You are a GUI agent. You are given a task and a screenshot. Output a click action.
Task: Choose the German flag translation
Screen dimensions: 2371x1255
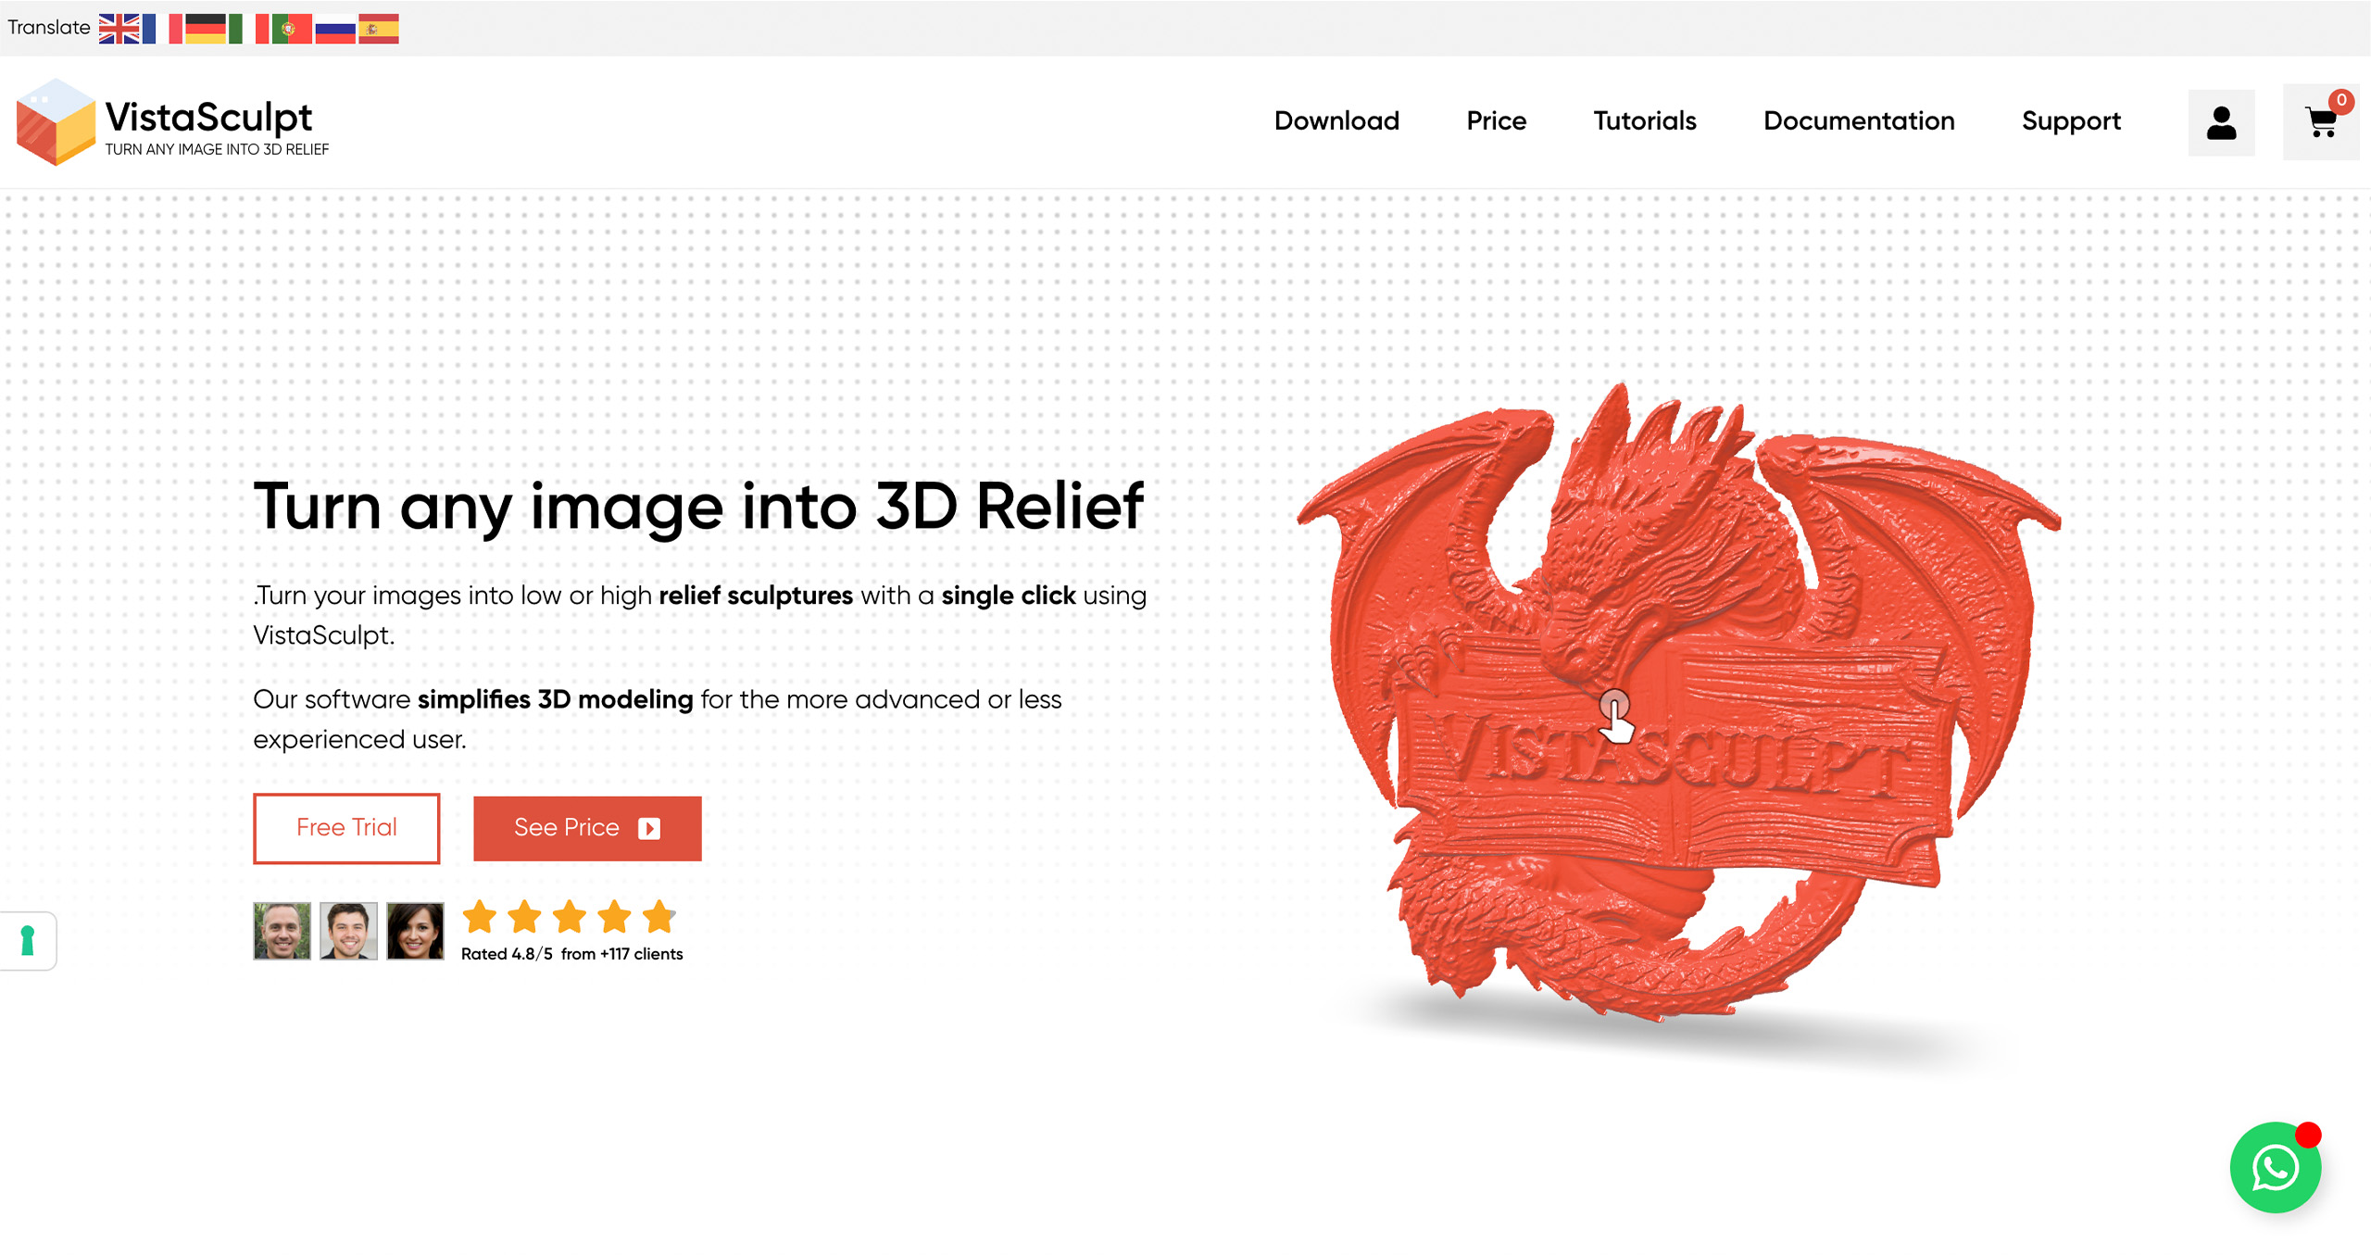tap(206, 29)
